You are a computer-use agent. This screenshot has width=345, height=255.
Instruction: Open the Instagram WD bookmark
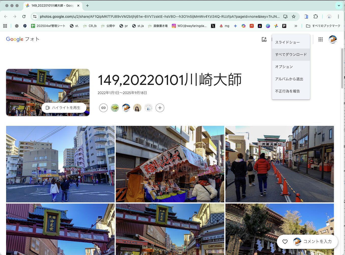[x=189, y=26]
